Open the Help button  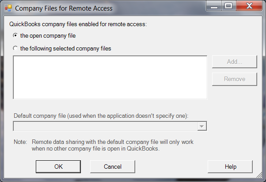(230, 167)
